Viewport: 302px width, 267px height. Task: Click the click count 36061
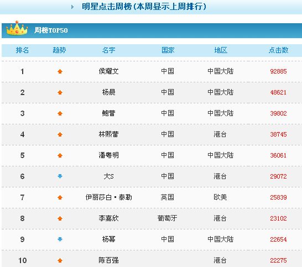point(278,155)
